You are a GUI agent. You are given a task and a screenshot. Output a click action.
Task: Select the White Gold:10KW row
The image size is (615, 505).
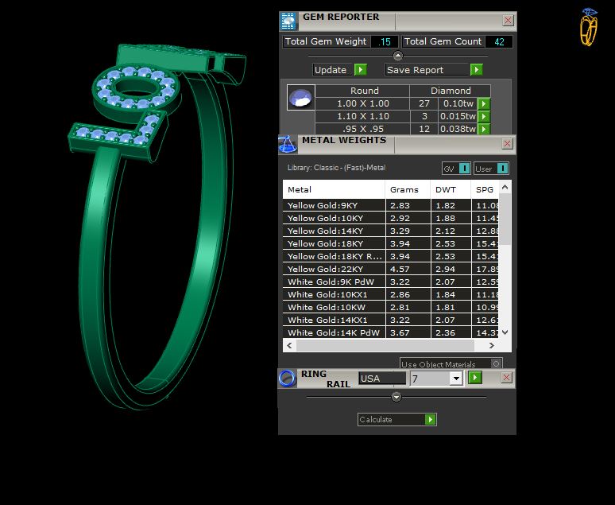(391, 308)
